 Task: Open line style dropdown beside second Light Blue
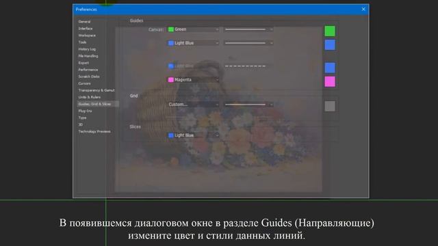248,43
